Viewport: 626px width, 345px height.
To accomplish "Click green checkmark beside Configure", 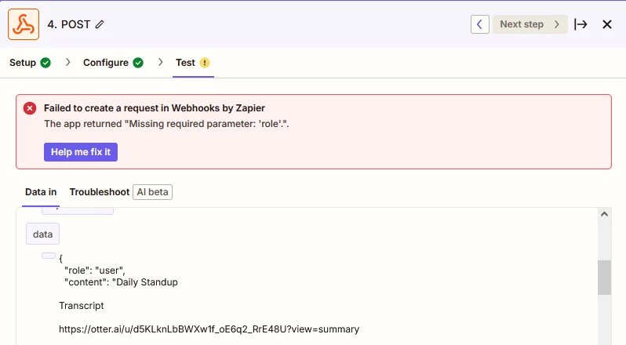I will click(x=138, y=63).
